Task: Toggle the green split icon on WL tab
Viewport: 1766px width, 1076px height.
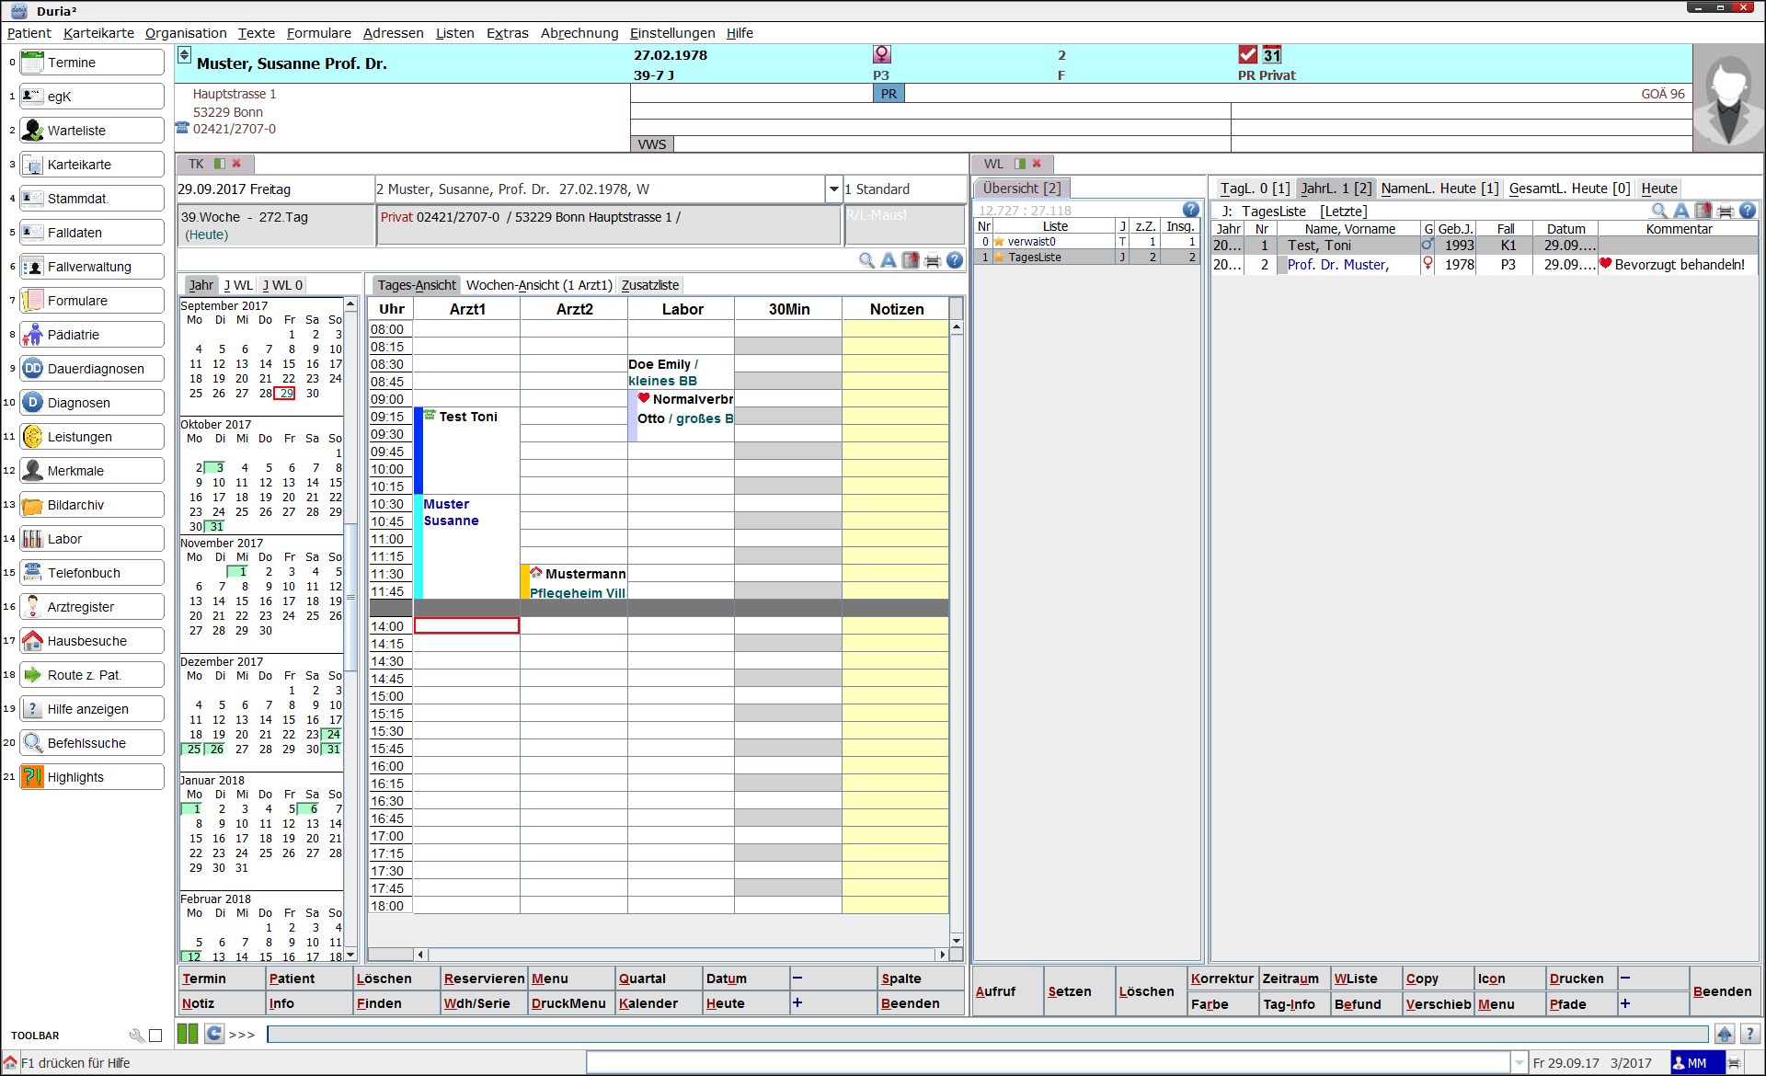Action: (x=1019, y=164)
